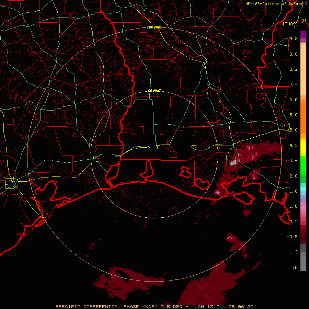The width and height of the screenshot is (309, 309).
Task: Click the Specific Differential Phase caption at bottom
Action: pyautogui.click(x=154, y=307)
